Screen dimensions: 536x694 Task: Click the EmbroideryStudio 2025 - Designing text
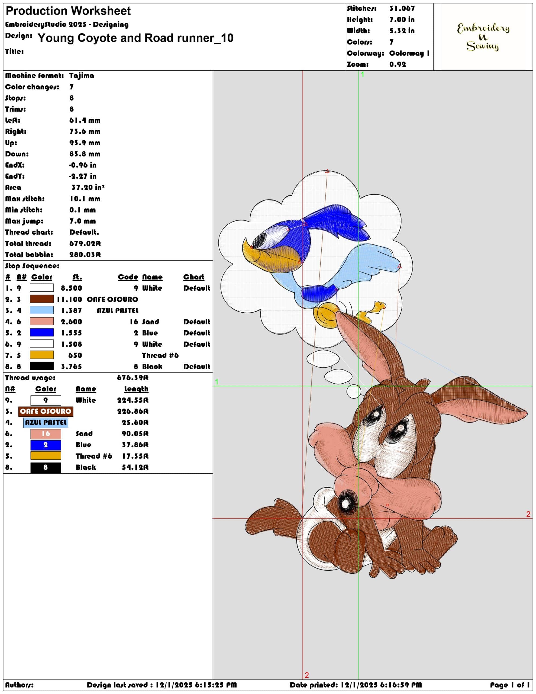click(67, 24)
